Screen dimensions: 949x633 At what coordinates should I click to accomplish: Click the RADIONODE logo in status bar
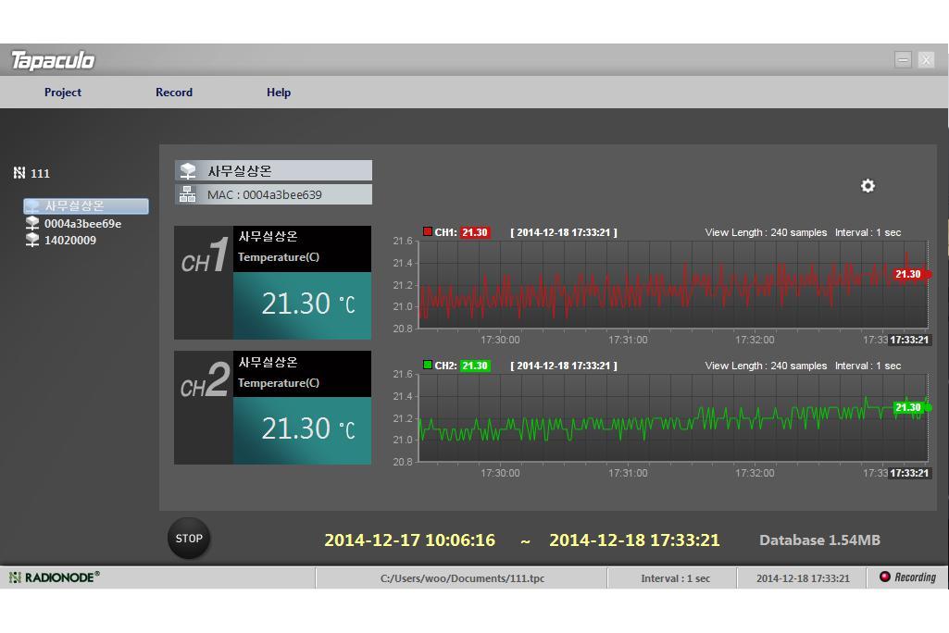click(54, 577)
